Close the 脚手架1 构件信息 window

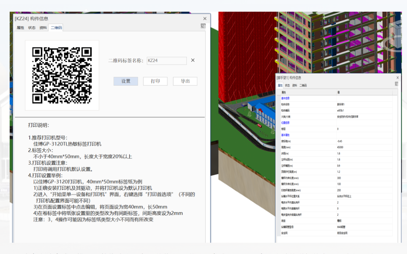coord(397,78)
